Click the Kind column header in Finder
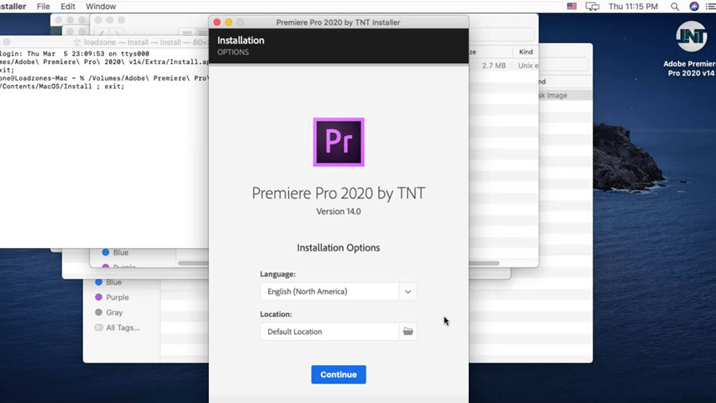This screenshot has height=403, width=716. [x=525, y=52]
